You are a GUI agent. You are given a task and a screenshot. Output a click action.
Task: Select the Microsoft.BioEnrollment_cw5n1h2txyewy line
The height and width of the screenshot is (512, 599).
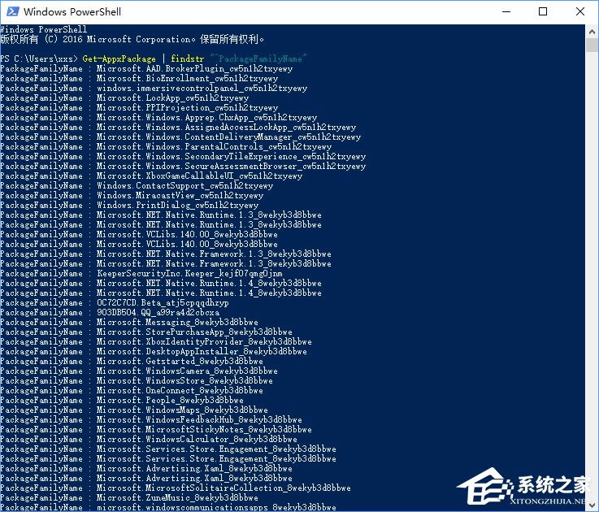point(139,78)
